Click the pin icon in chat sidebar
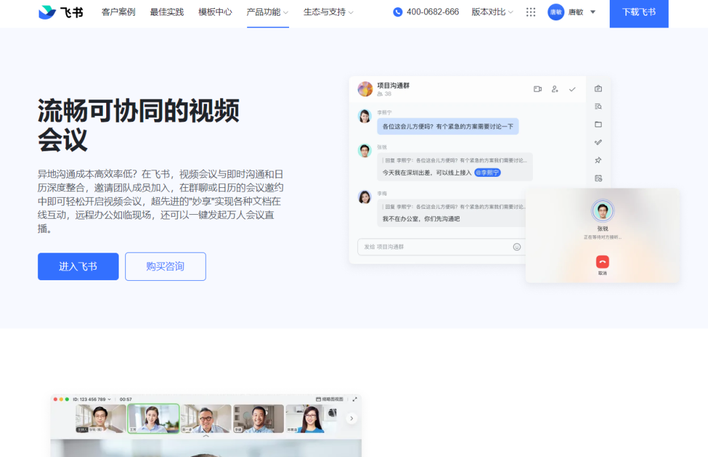708x457 pixels. pos(599,160)
